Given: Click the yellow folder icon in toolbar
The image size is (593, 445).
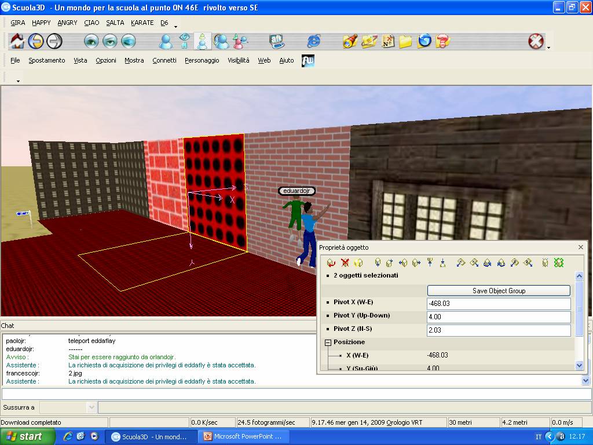Looking at the screenshot, I should tap(405, 41).
